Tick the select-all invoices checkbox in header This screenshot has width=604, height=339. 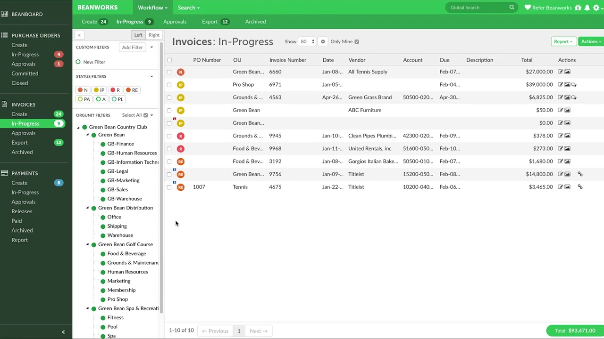[x=169, y=60]
